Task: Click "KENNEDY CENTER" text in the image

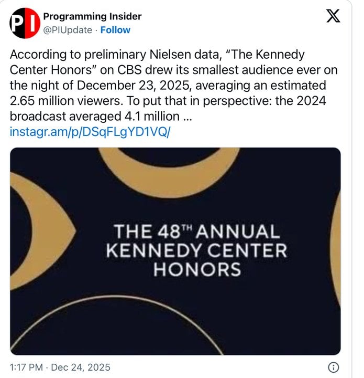Action: click(197, 250)
